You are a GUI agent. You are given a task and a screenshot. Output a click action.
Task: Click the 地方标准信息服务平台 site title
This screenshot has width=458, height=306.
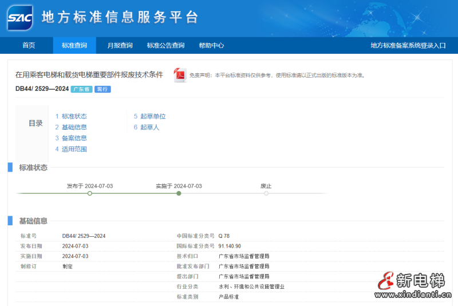(x=120, y=17)
